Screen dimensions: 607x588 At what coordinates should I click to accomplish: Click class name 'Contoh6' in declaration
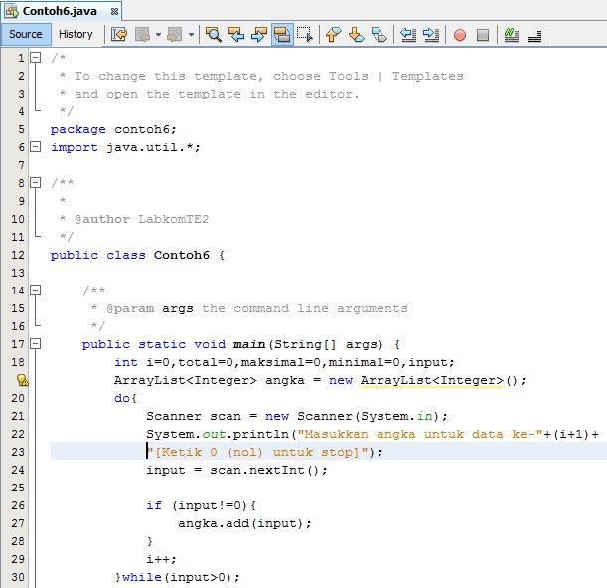click(x=182, y=255)
